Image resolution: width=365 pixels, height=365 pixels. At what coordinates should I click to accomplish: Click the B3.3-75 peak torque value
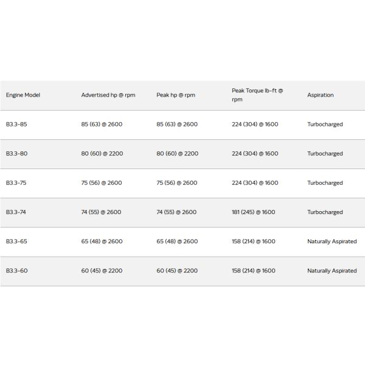[255, 183]
